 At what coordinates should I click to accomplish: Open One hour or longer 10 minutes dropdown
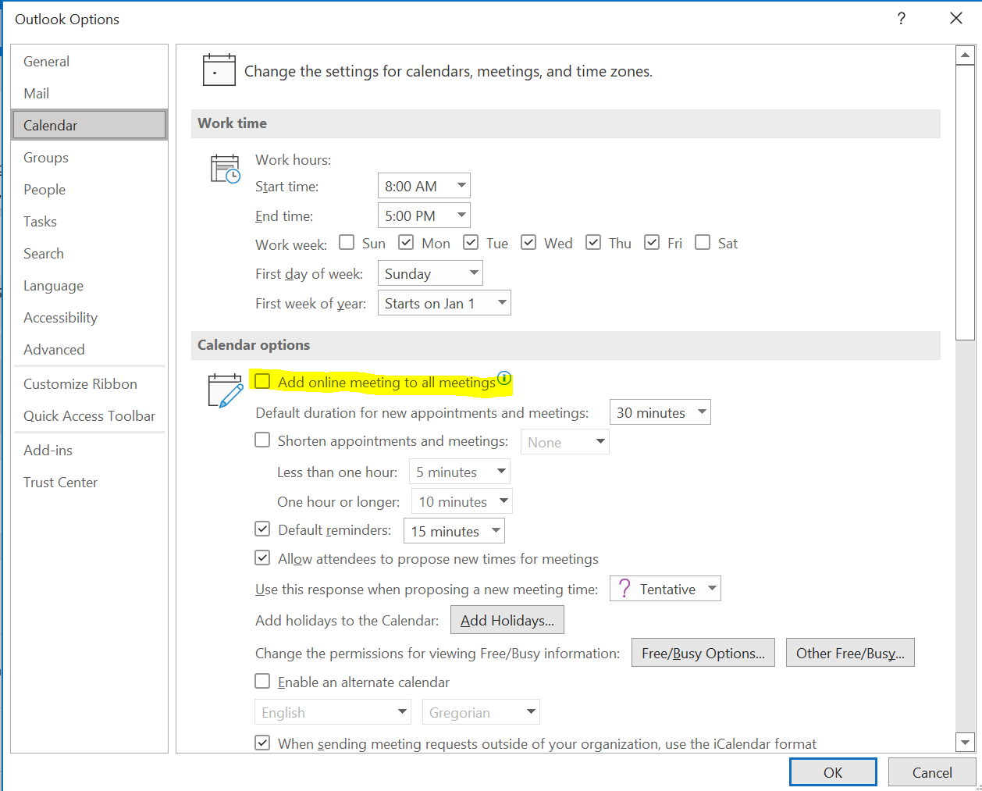pos(462,501)
